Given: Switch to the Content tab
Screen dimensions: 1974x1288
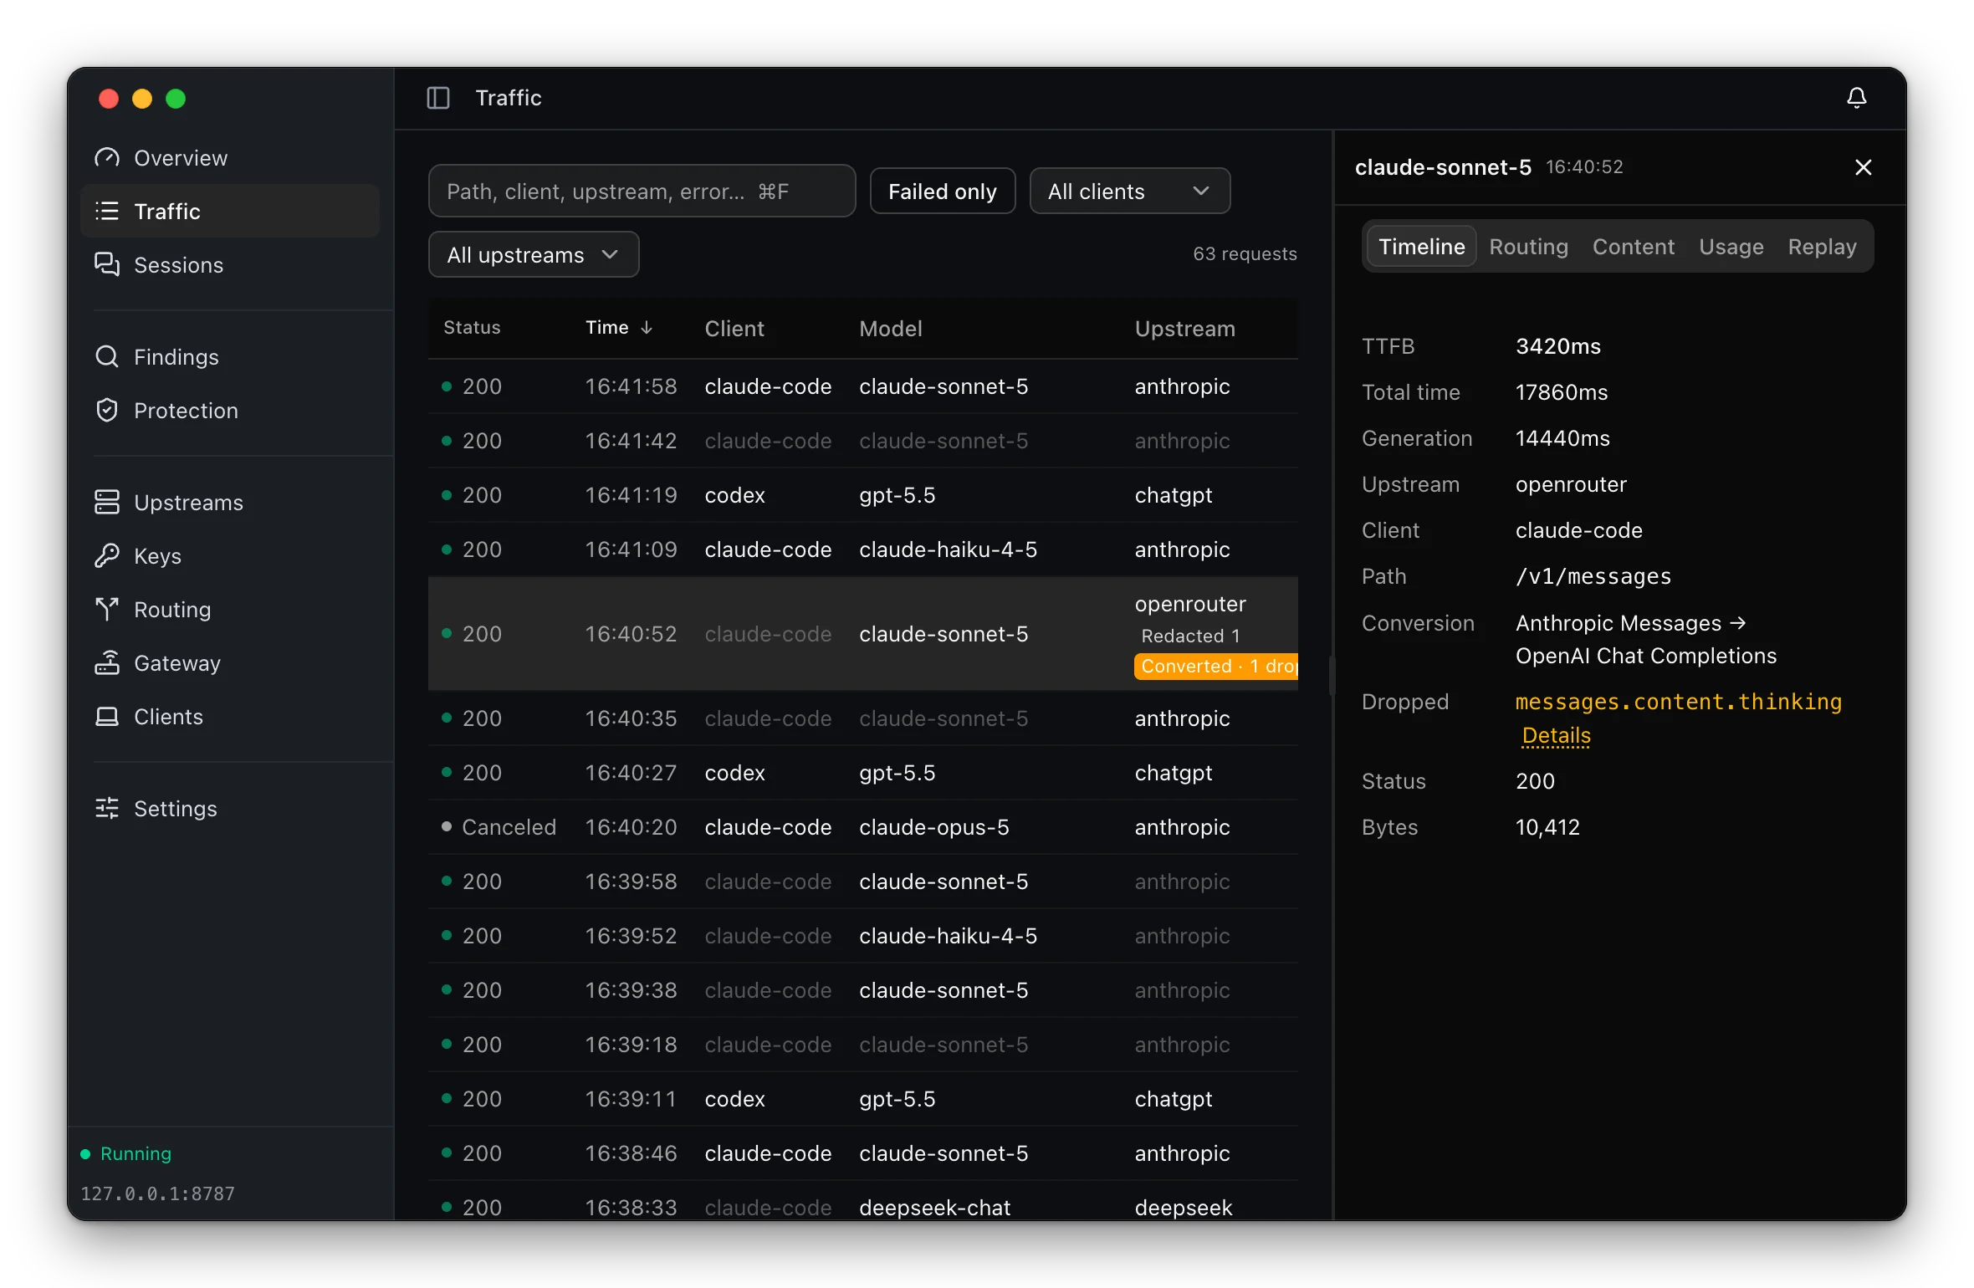Looking at the screenshot, I should point(1634,247).
